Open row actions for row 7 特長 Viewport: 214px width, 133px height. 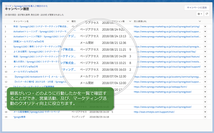pyautogui.click(x=205, y=57)
